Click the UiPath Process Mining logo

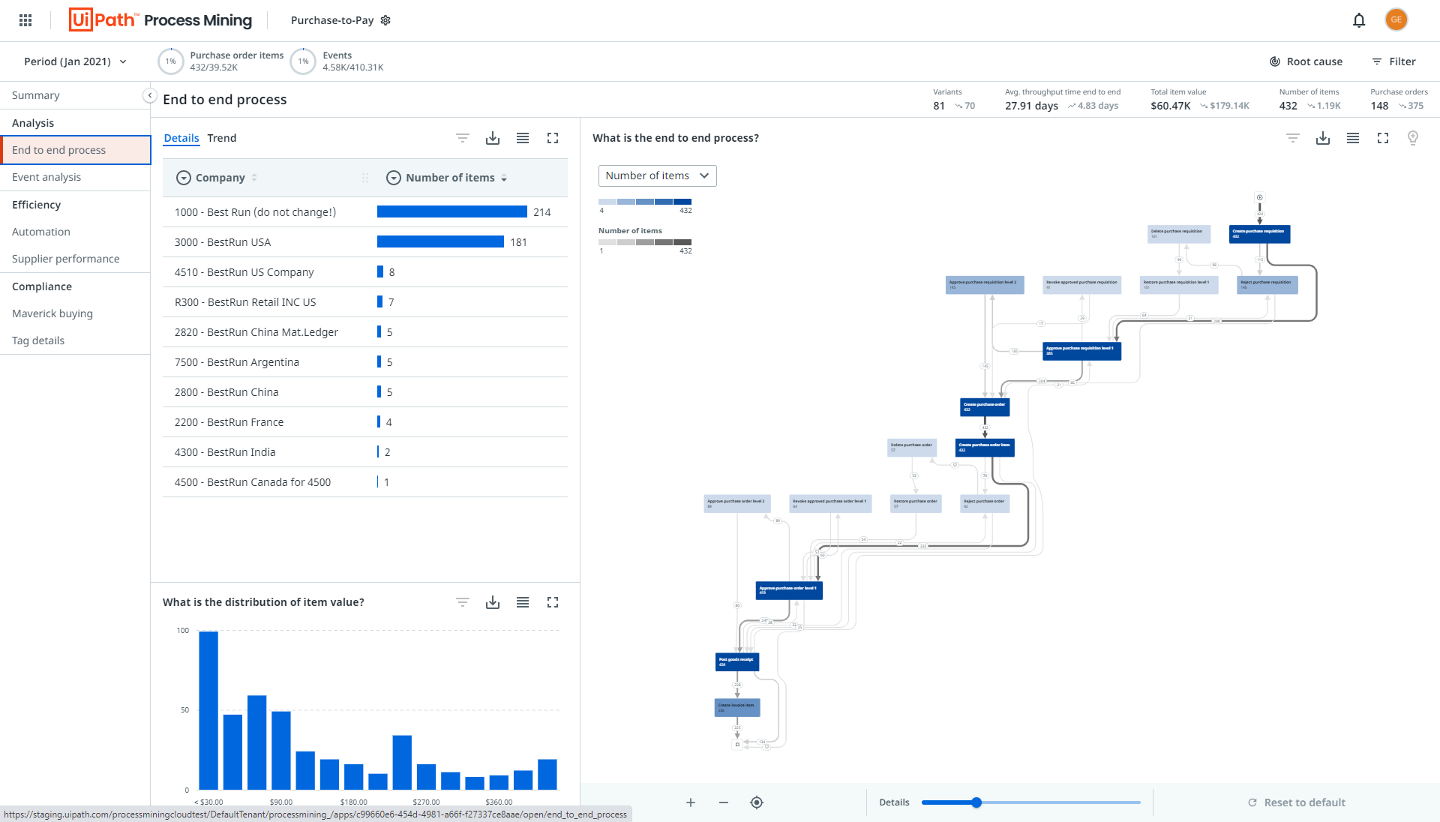[160, 20]
